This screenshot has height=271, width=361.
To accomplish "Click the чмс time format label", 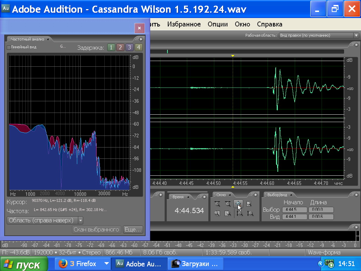I will 338,183.
